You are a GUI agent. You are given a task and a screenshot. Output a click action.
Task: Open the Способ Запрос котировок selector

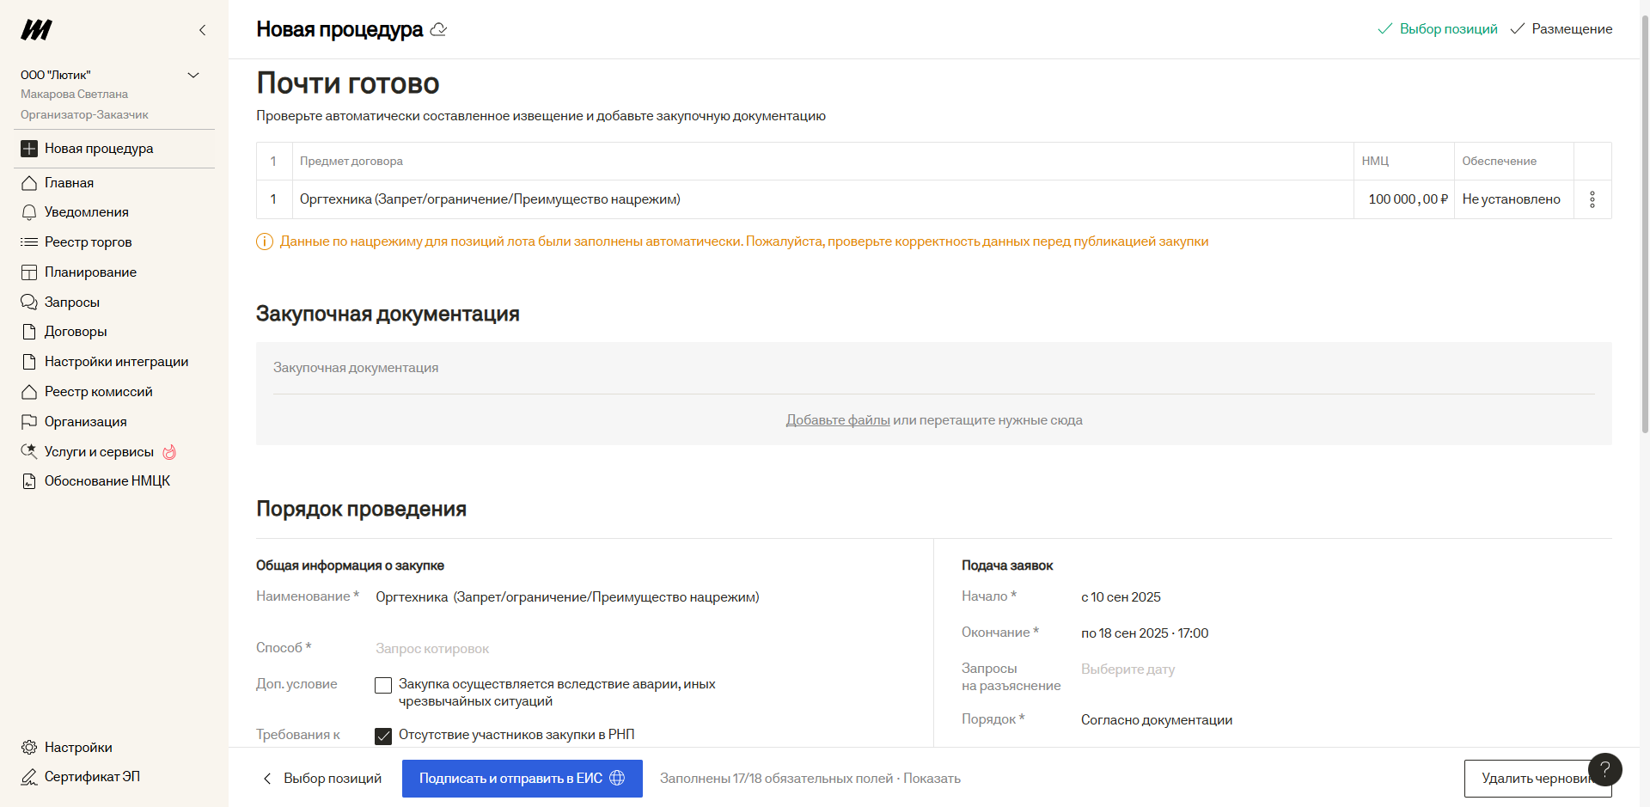tap(432, 649)
